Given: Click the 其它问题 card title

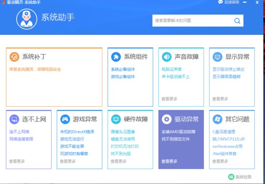Looking at the screenshot, I should (237, 119).
